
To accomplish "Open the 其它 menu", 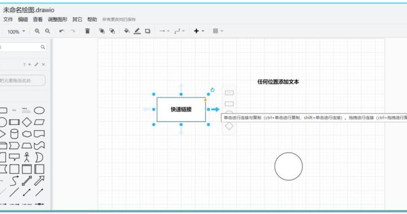I will (77, 19).
